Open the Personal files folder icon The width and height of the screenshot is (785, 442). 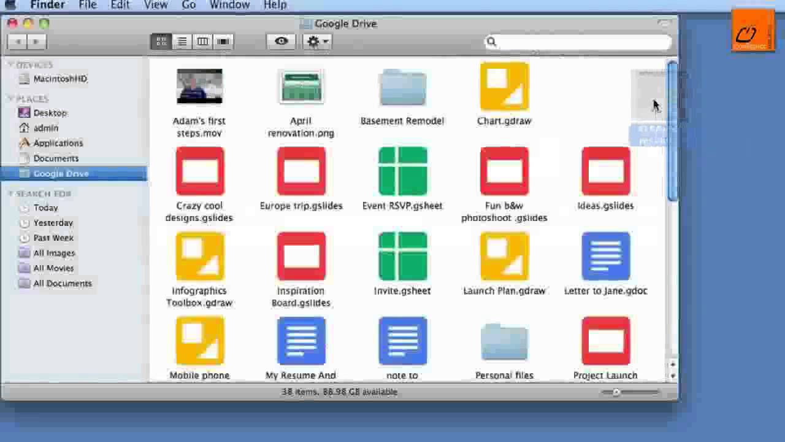[504, 342]
